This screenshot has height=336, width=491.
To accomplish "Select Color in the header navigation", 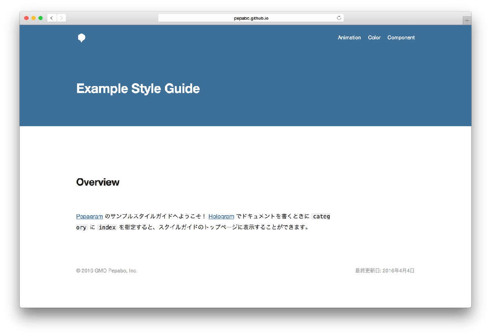I will 374,38.
